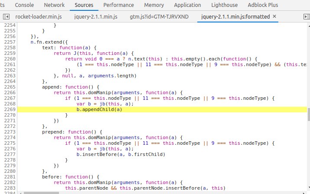Open the Adblock Plus panel tab
This screenshot has height=194, width=310.
263,5
